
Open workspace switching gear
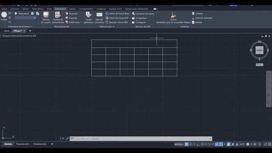248,144
